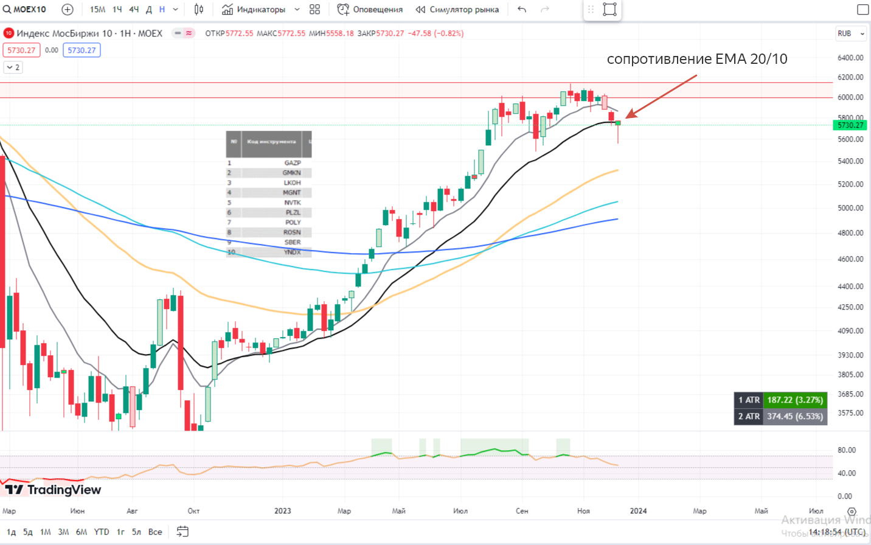Select the 6М date range
Screen dimensions: 871x545
(82, 532)
